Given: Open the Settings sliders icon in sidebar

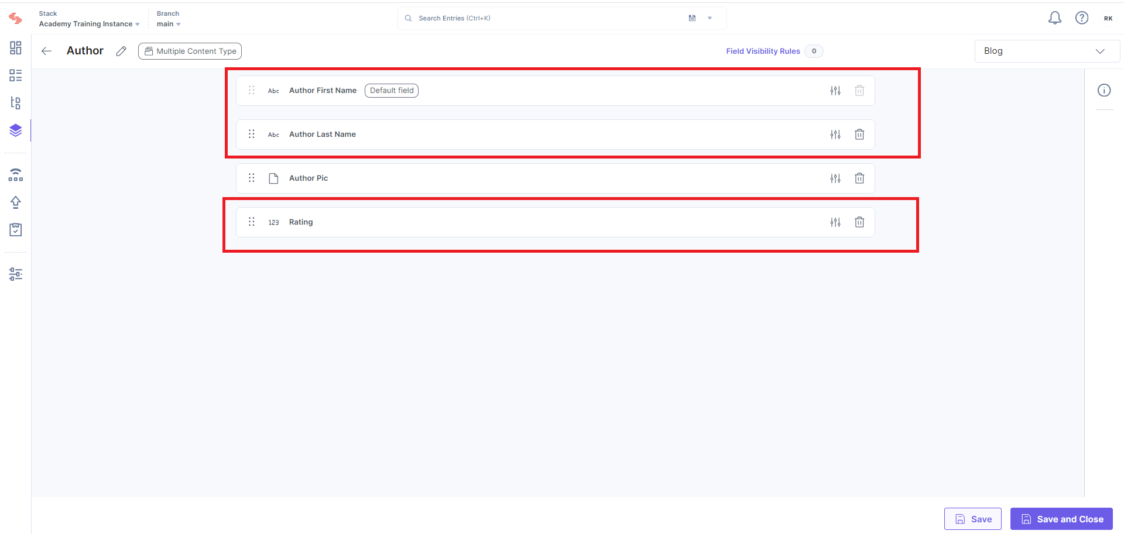Looking at the screenshot, I should [x=16, y=274].
